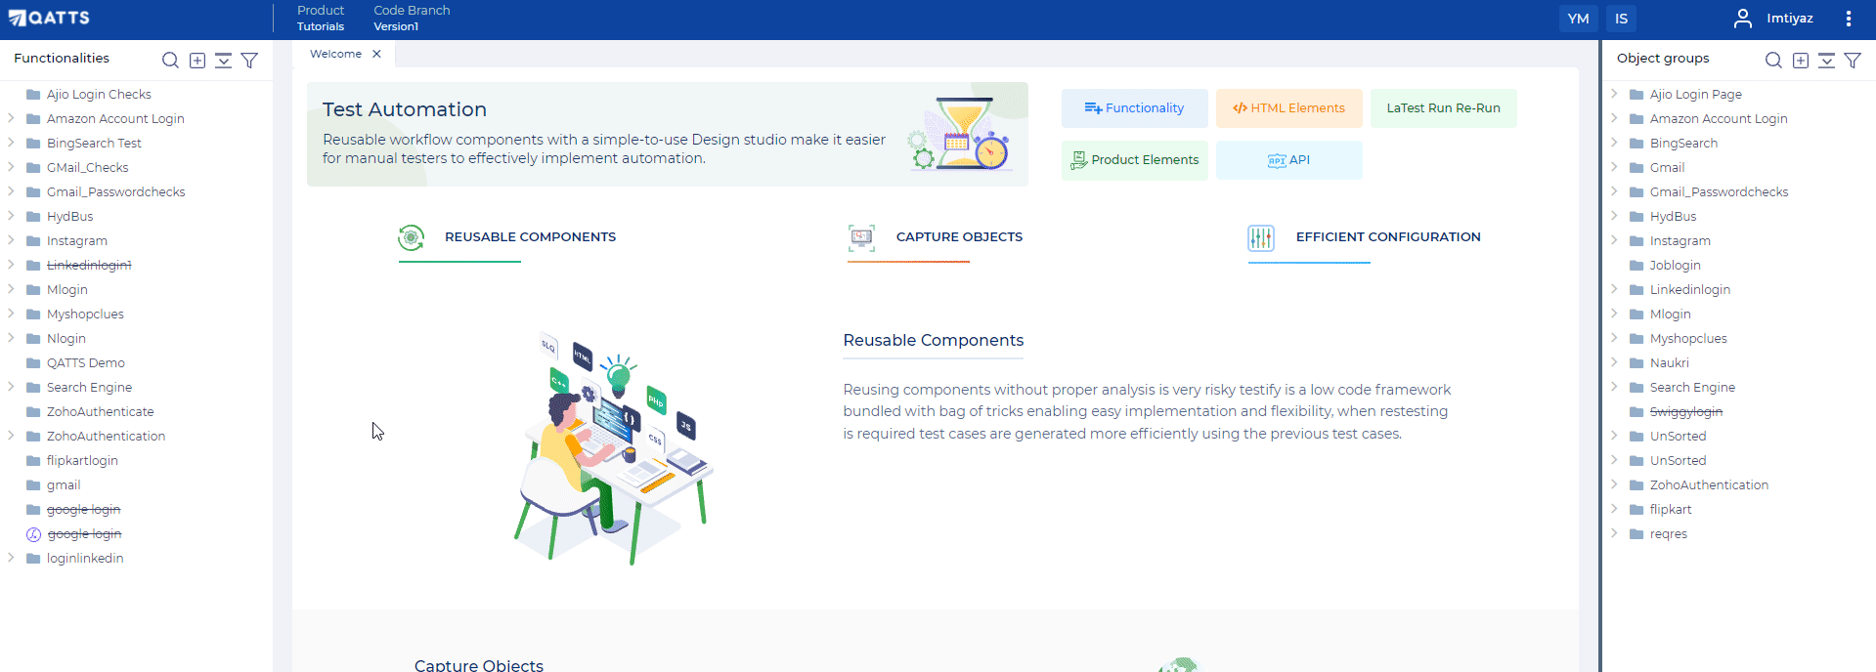The width and height of the screenshot is (1876, 672).
Task: Expand flipkart object group
Action: [x=1614, y=509]
